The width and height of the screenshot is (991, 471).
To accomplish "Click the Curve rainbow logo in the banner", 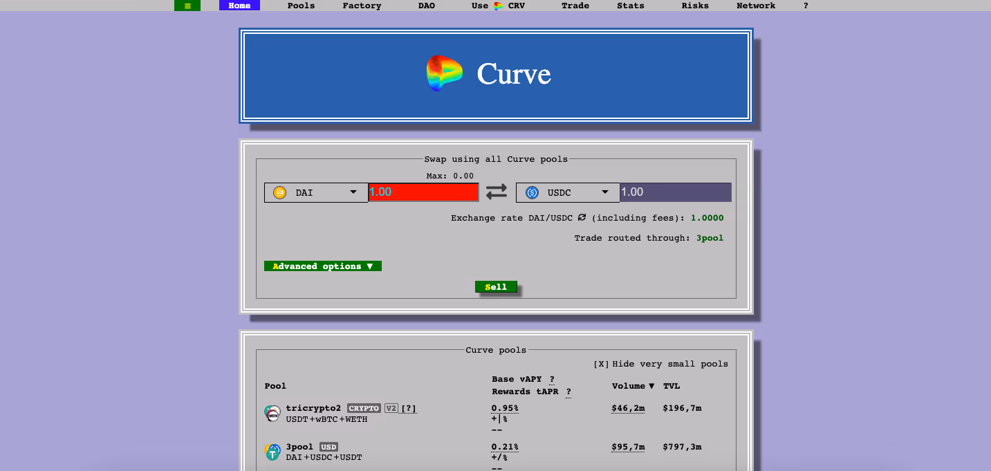I will (444, 74).
